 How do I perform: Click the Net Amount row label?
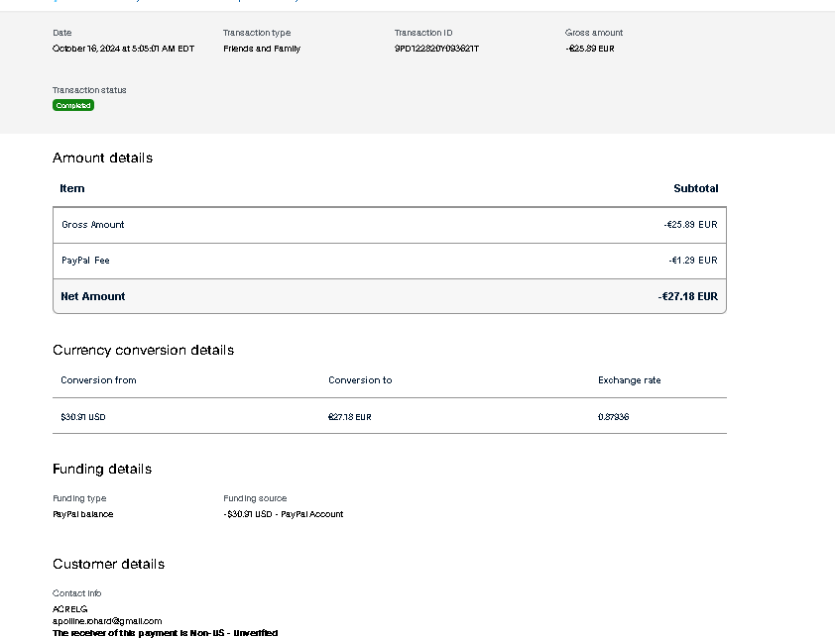[x=93, y=296]
